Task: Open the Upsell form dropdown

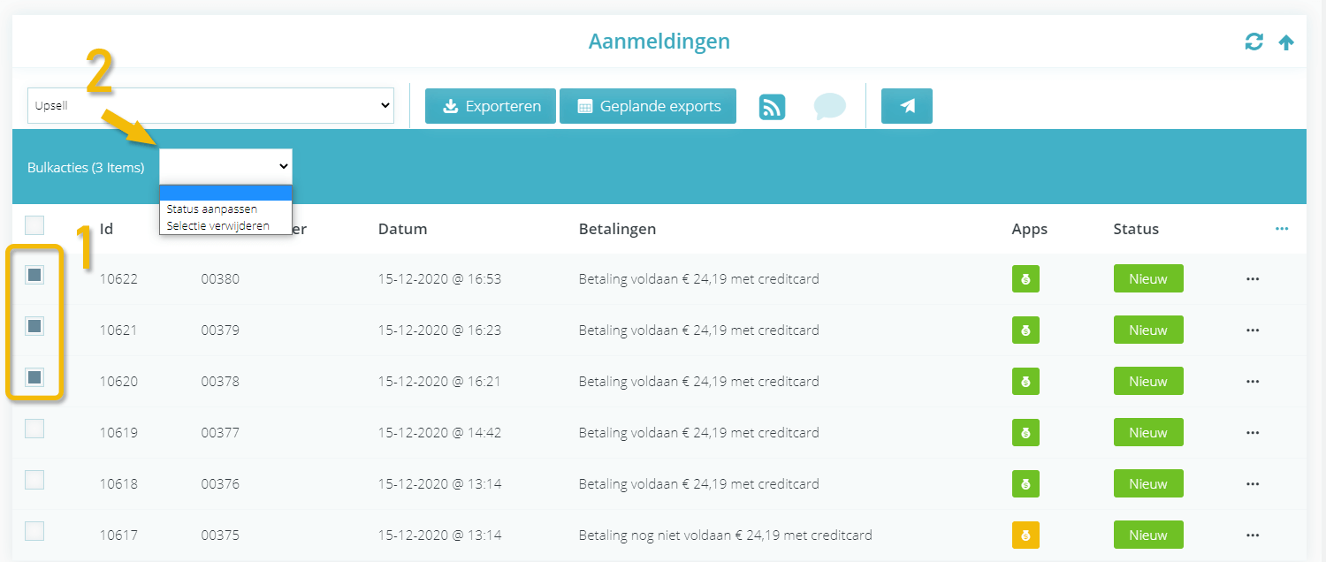Action: pyautogui.click(x=210, y=105)
